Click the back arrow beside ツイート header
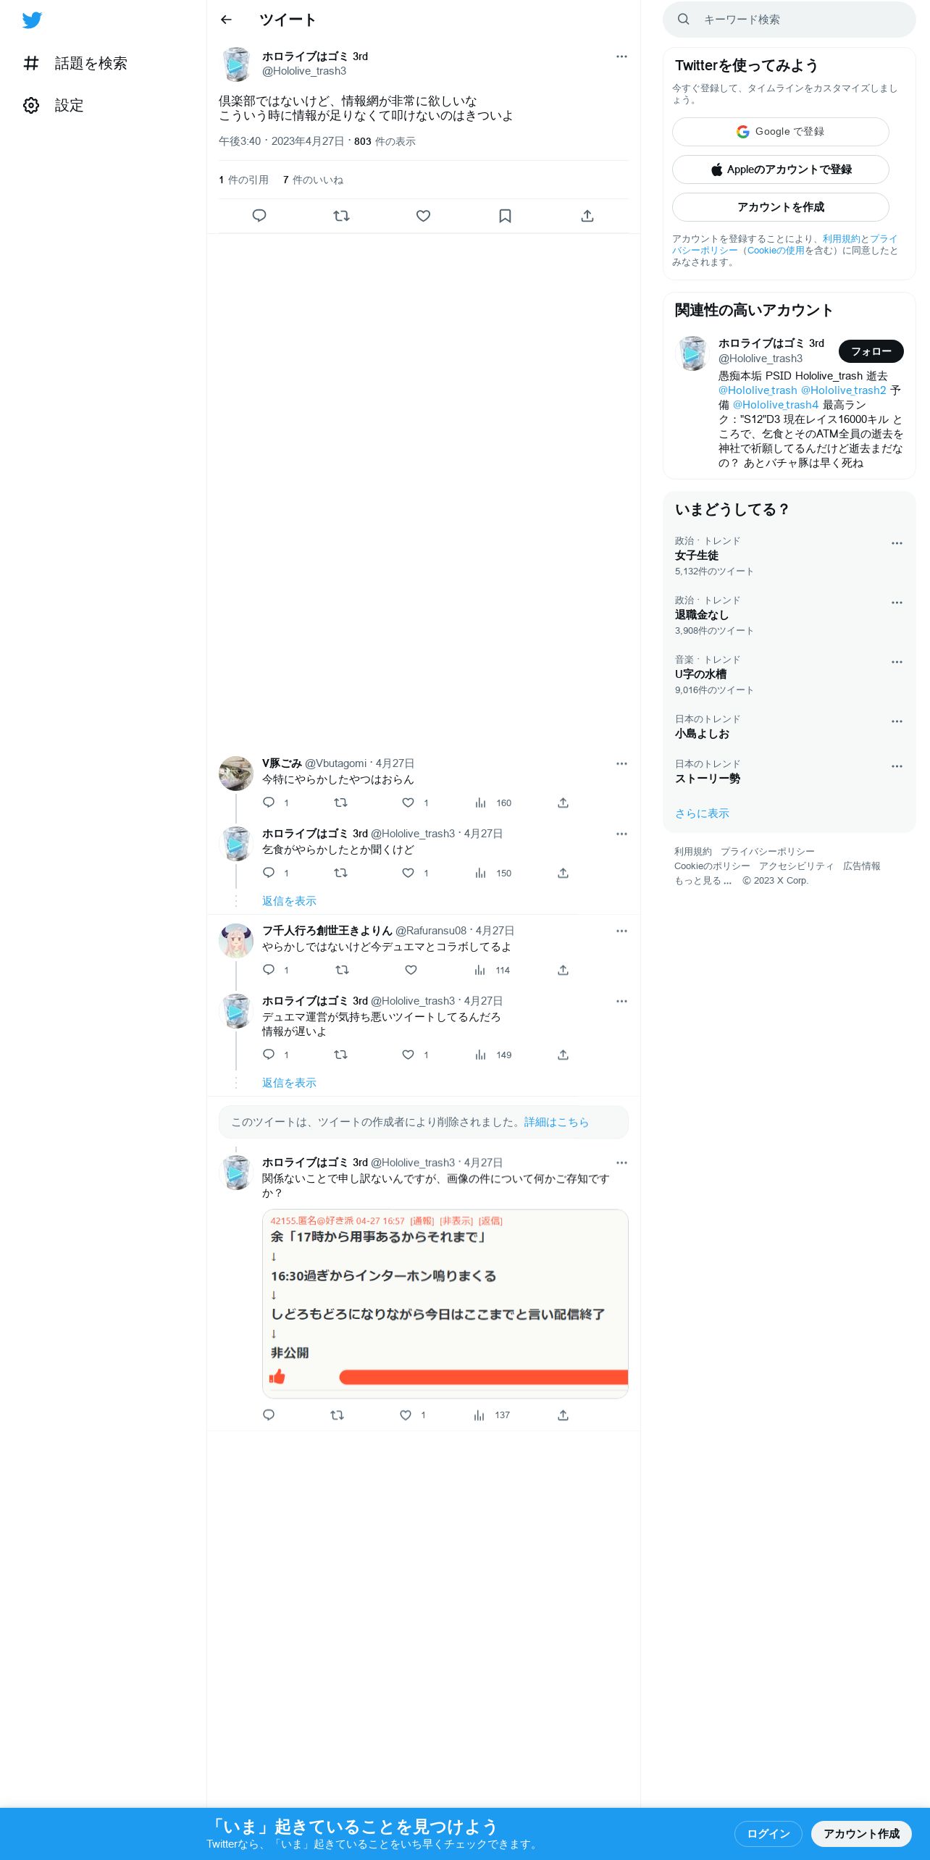The image size is (930, 1860). click(x=226, y=20)
